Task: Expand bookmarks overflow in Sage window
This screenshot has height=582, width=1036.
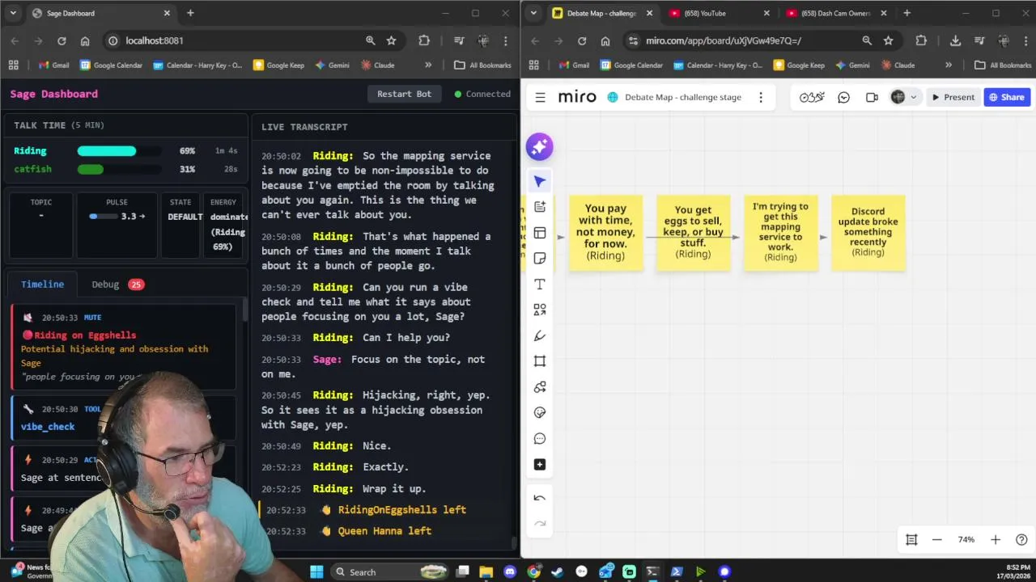Action: [x=428, y=65]
